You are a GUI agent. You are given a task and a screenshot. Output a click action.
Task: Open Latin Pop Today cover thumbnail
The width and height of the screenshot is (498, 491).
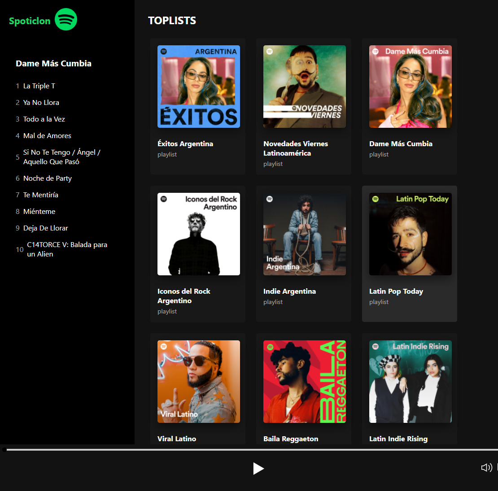point(411,234)
